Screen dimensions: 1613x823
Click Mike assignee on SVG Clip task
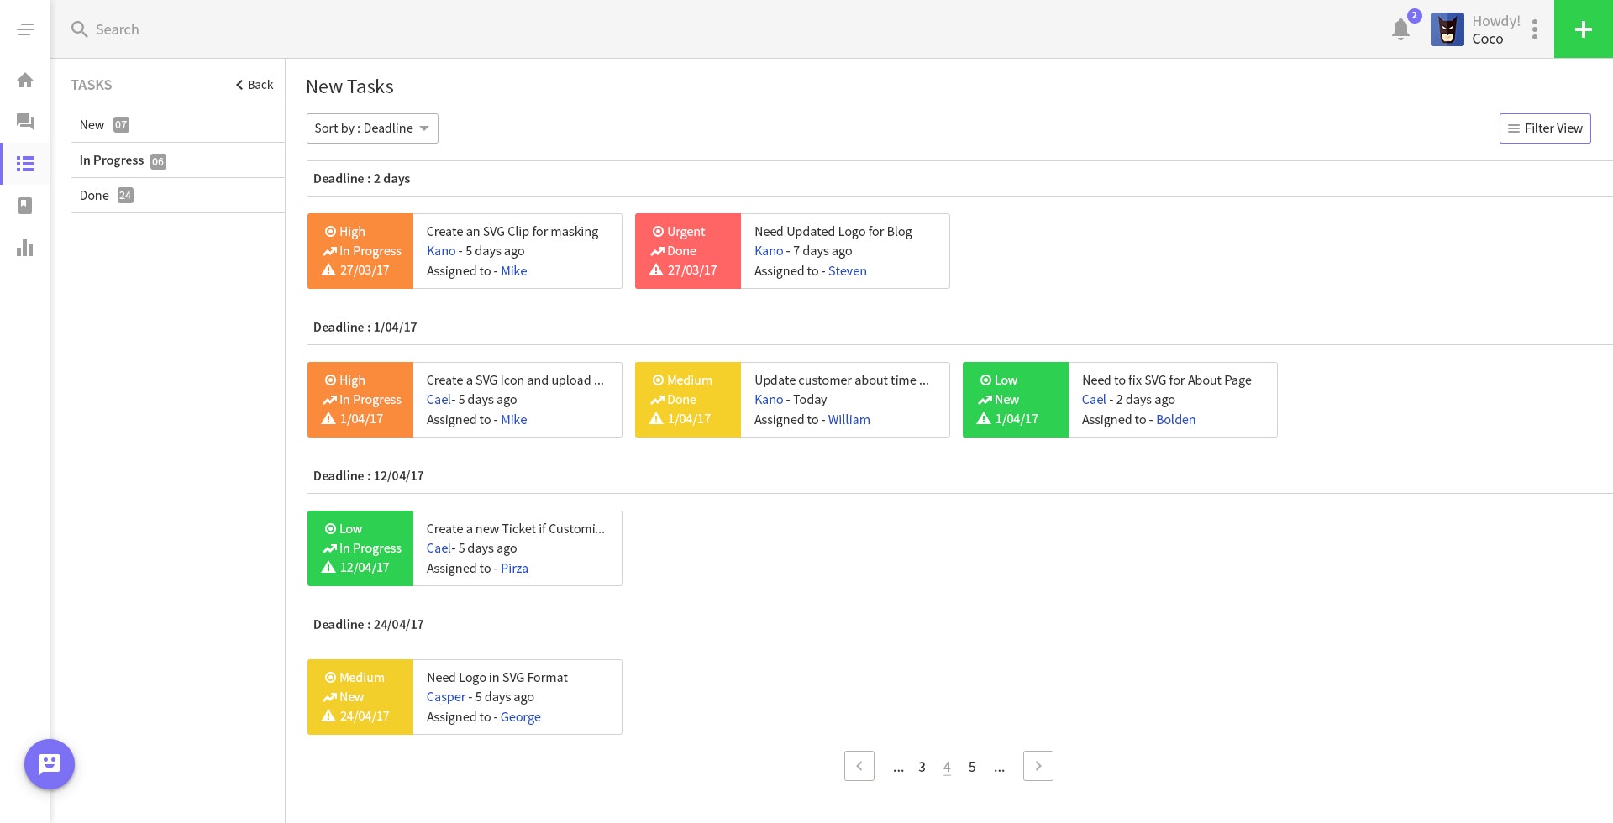click(x=514, y=271)
